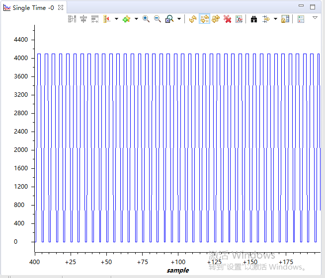The image size is (325, 278).
Task: Select the Single Time -0 tab
Action: pos(33,8)
